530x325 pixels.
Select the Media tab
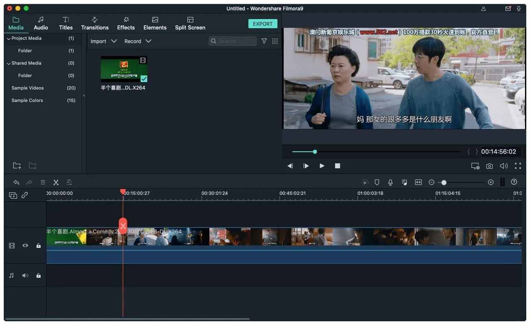tap(16, 24)
